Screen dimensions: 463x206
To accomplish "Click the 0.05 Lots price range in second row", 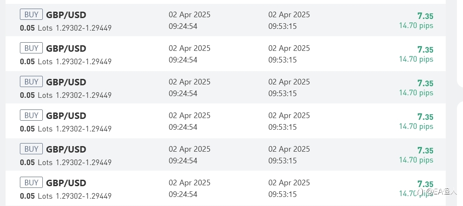I will pyautogui.click(x=66, y=62).
